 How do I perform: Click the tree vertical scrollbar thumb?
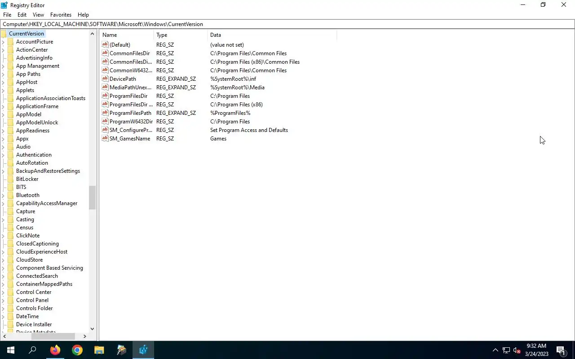point(93,197)
